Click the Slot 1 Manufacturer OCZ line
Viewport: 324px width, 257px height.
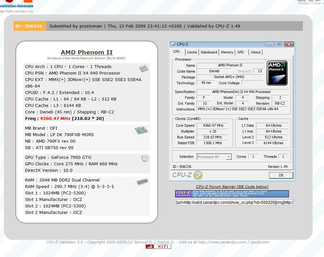coord(54,200)
